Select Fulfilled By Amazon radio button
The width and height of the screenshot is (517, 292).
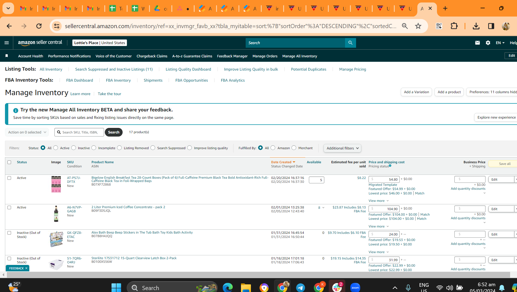273,148
